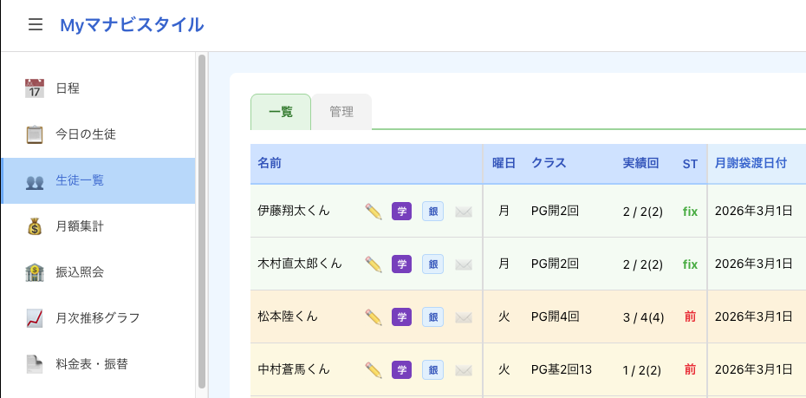Click the envelope icon for 伊藤翔太くん
The image size is (806, 398).
pos(464,212)
